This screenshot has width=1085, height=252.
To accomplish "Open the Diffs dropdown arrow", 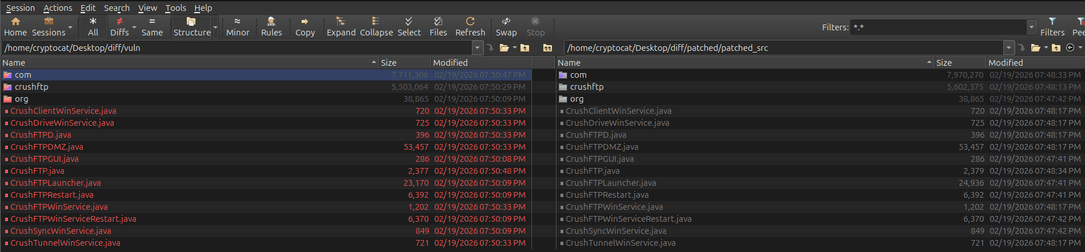I will [x=134, y=27].
